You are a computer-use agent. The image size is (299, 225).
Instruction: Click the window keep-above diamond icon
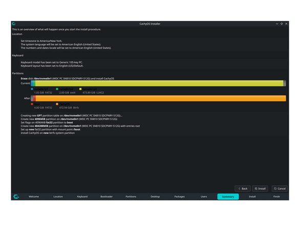282,24
